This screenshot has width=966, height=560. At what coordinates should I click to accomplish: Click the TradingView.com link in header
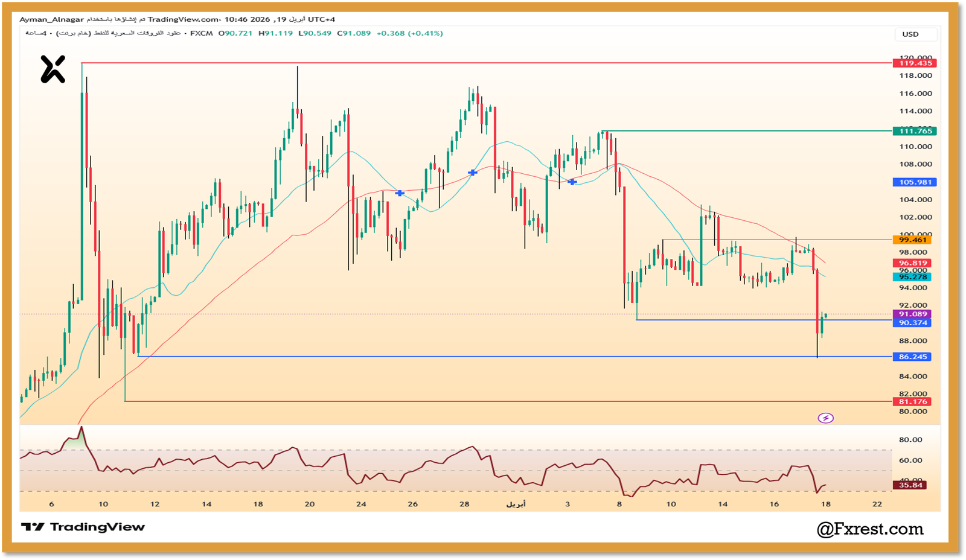point(183,19)
